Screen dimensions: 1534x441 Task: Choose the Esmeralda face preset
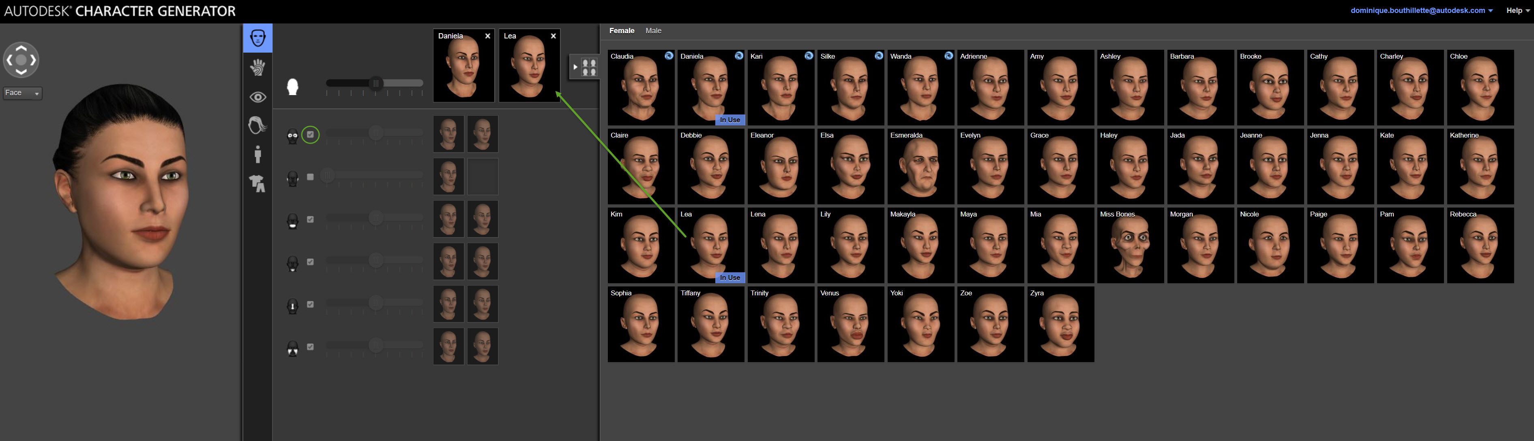tap(920, 166)
